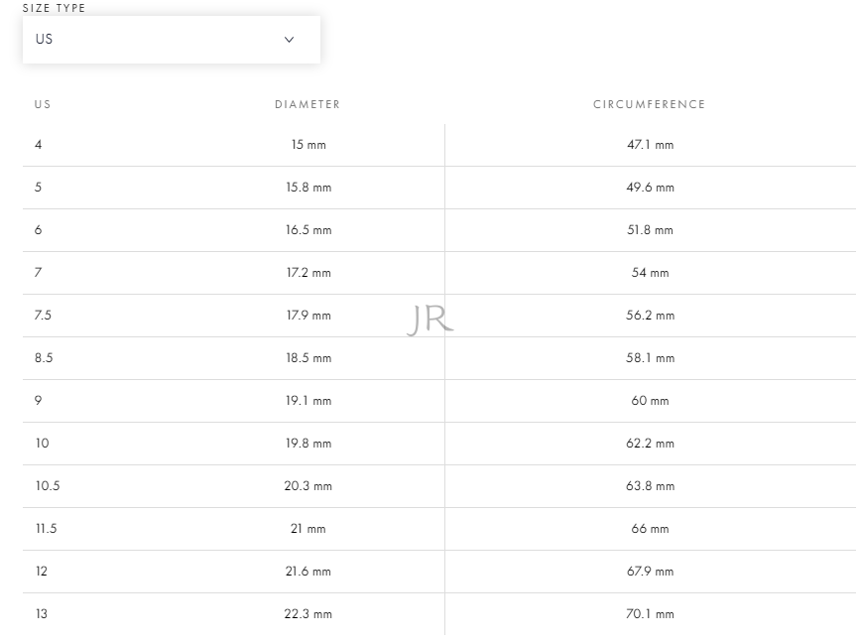The image size is (860, 642).
Task: Select US size 10 row label
Action: click(x=43, y=444)
